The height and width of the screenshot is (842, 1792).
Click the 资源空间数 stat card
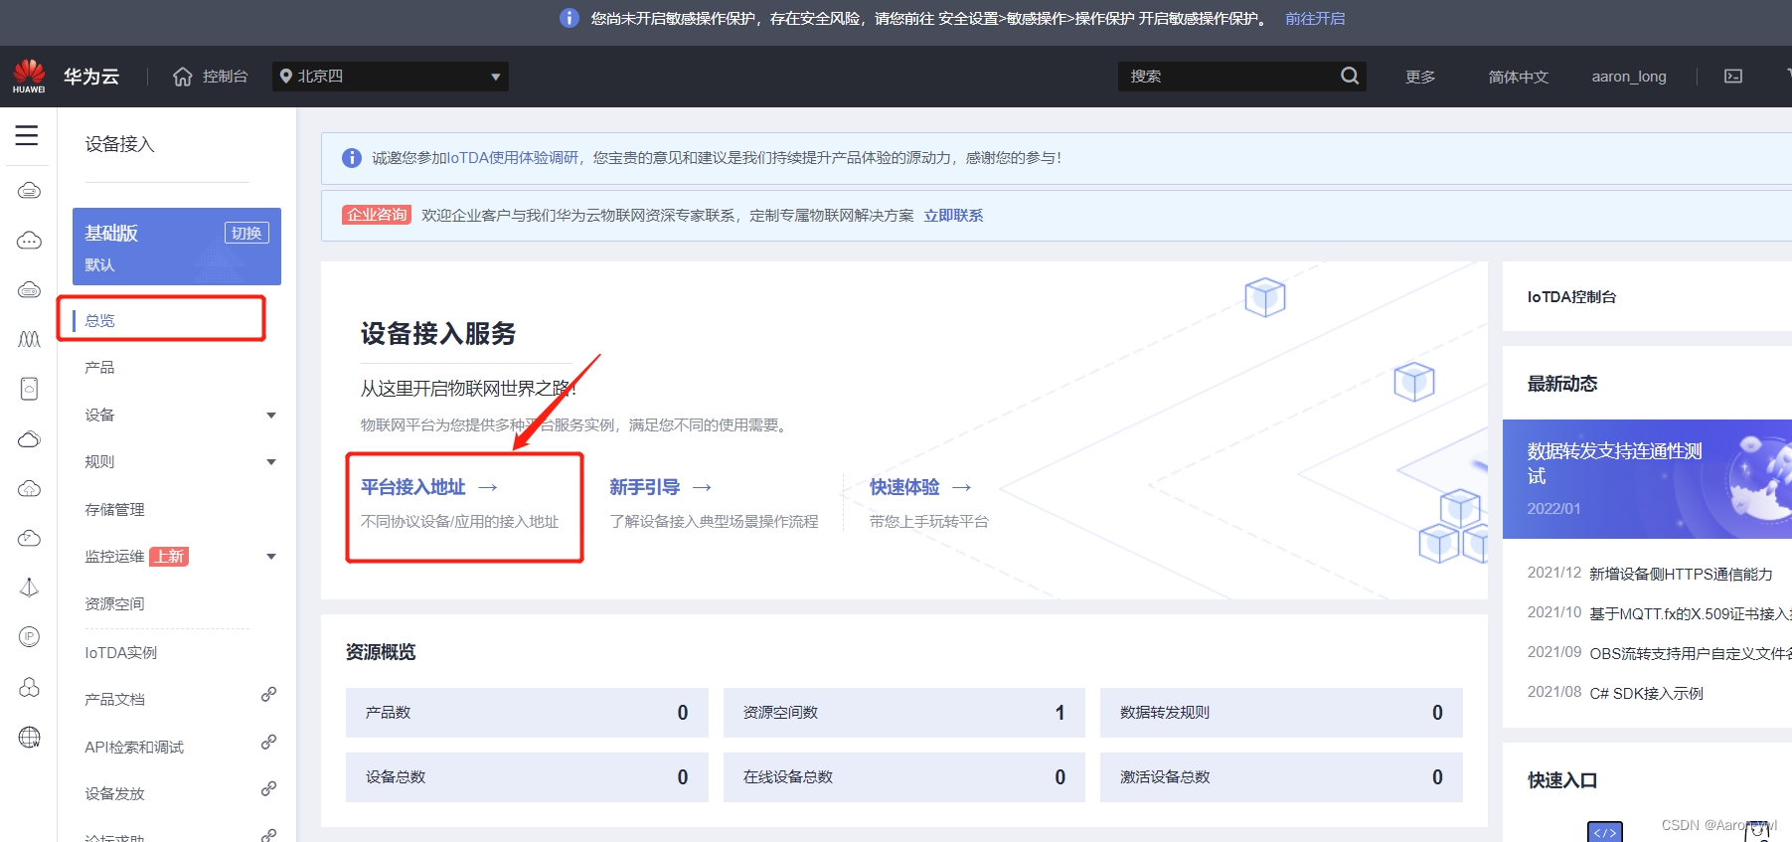(x=904, y=713)
